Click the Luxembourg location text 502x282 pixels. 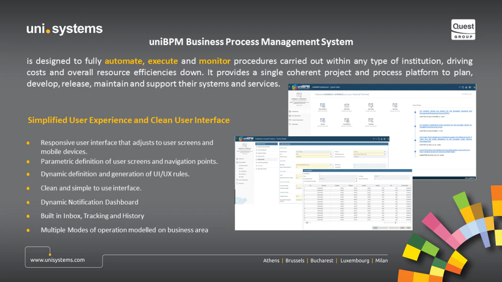tap(355, 261)
